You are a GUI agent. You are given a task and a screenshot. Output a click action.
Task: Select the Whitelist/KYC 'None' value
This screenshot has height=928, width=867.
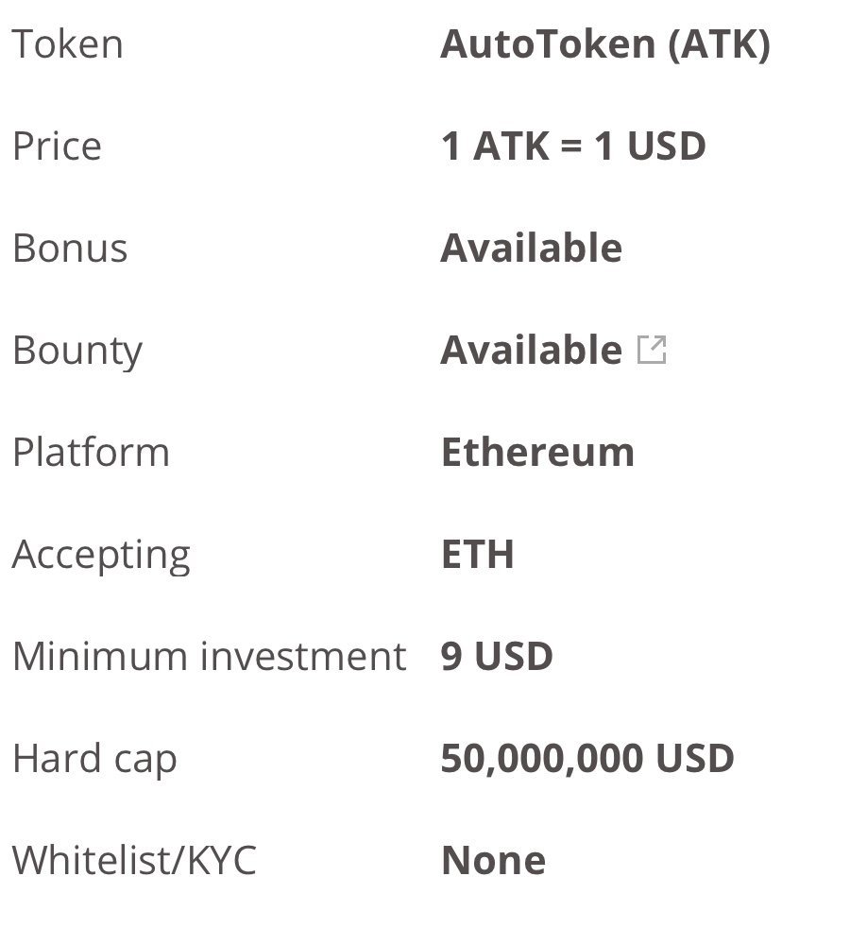coord(493,860)
